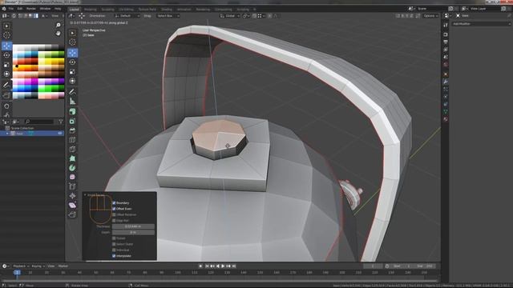The height and width of the screenshot is (288, 513).
Task: Click the zoom magnifier gizmo in UV editor
Action: tap(59, 25)
